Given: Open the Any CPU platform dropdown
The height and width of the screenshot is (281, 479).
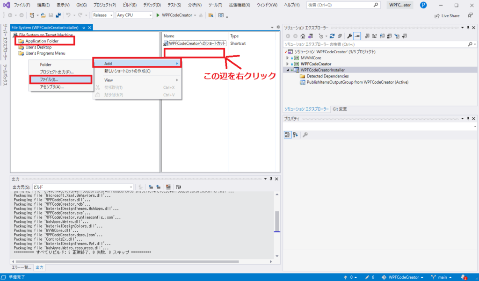Looking at the screenshot, I should point(134,15).
